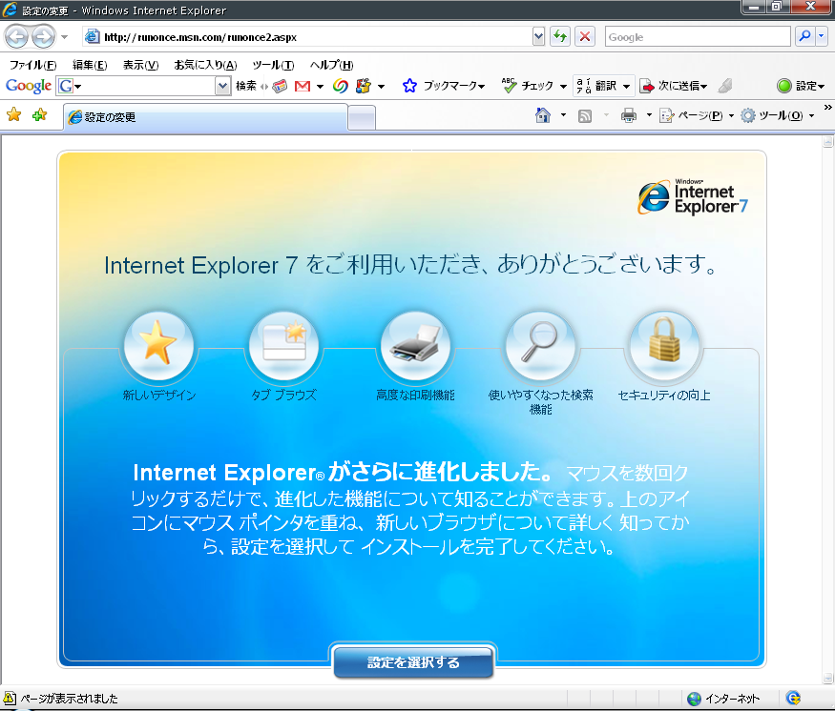The image size is (835, 711).
Task: Expand the address bar URL dropdown
Action: tap(539, 37)
